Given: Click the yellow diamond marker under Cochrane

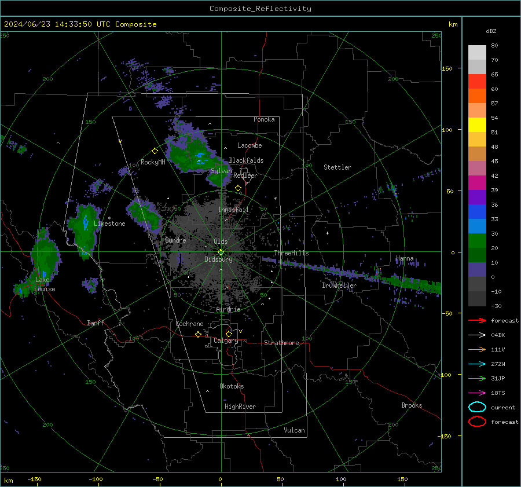Looking at the screenshot, I should pyautogui.click(x=198, y=334).
